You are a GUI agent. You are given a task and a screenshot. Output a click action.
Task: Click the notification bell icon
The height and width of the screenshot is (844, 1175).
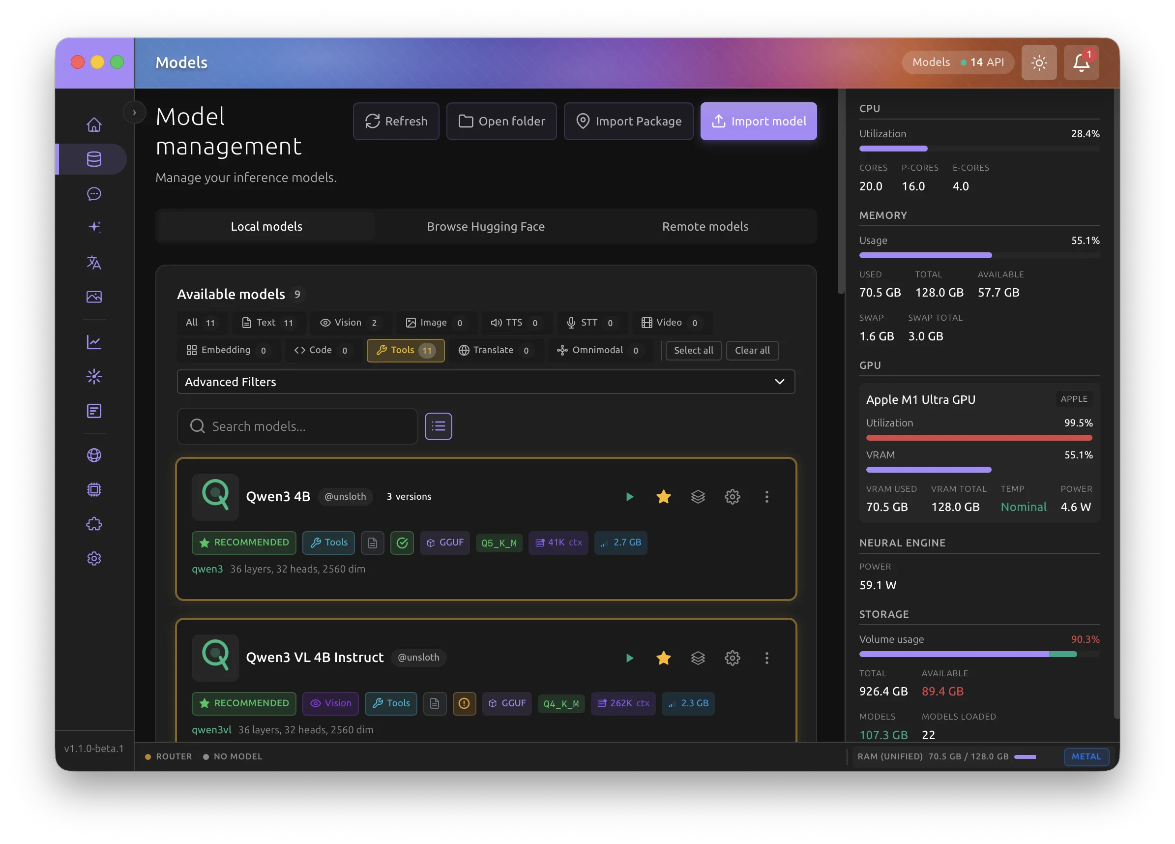pyautogui.click(x=1081, y=63)
